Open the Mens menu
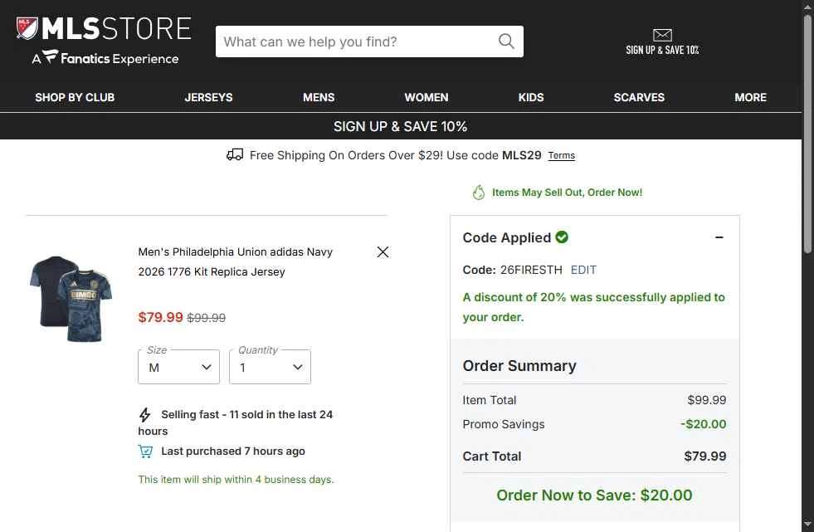The height and width of the screenshot is (532, 814). (x=319, y=97)
